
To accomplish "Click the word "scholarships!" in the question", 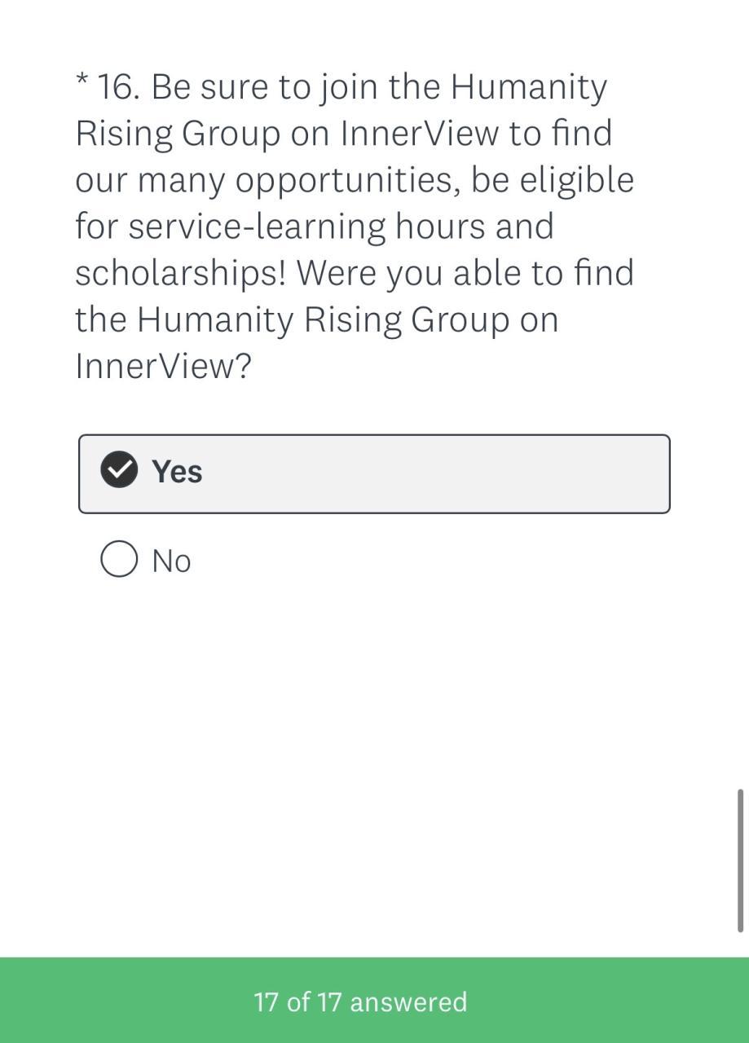I will coord(181,273).
